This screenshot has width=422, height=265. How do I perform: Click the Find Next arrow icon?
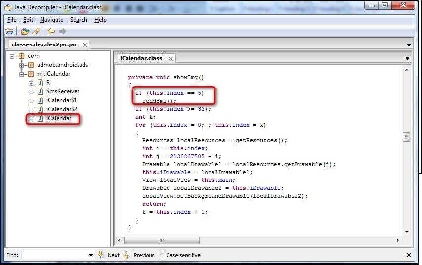[101, 255]
